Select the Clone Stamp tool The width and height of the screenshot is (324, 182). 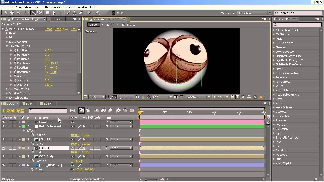[75, 13]
